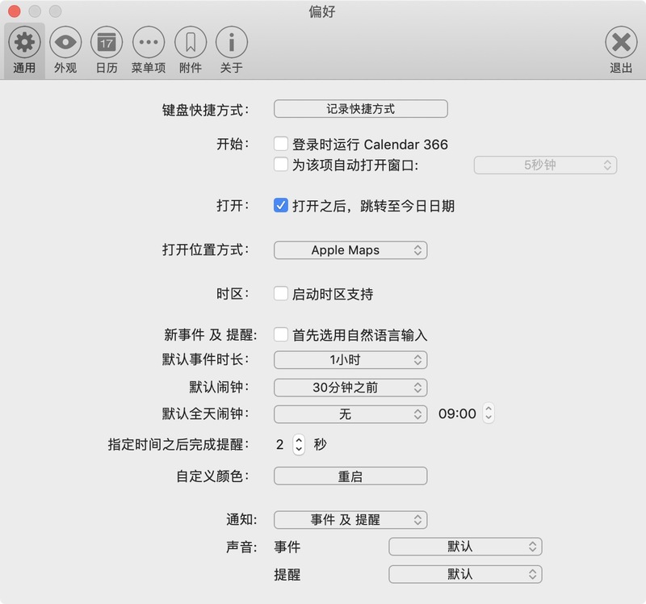Open the 通知 dropdown showing 事件 及 提醒
This screenshot has width=646, height=604.
coord(350,520)
